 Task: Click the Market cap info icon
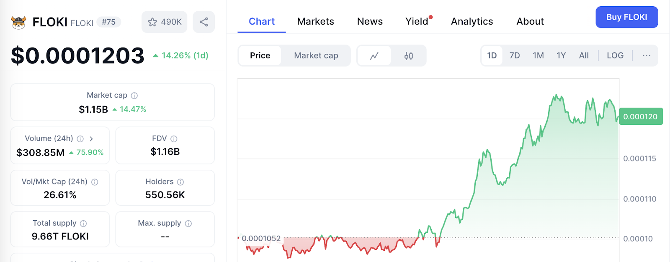click(x=134, y=96)
